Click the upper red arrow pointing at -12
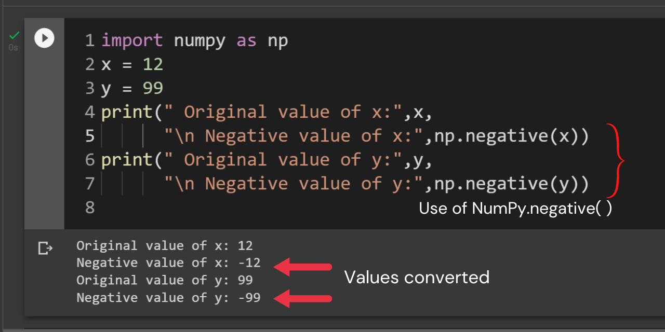The width and height of the screenshot is (665, 332). (303, 267)
